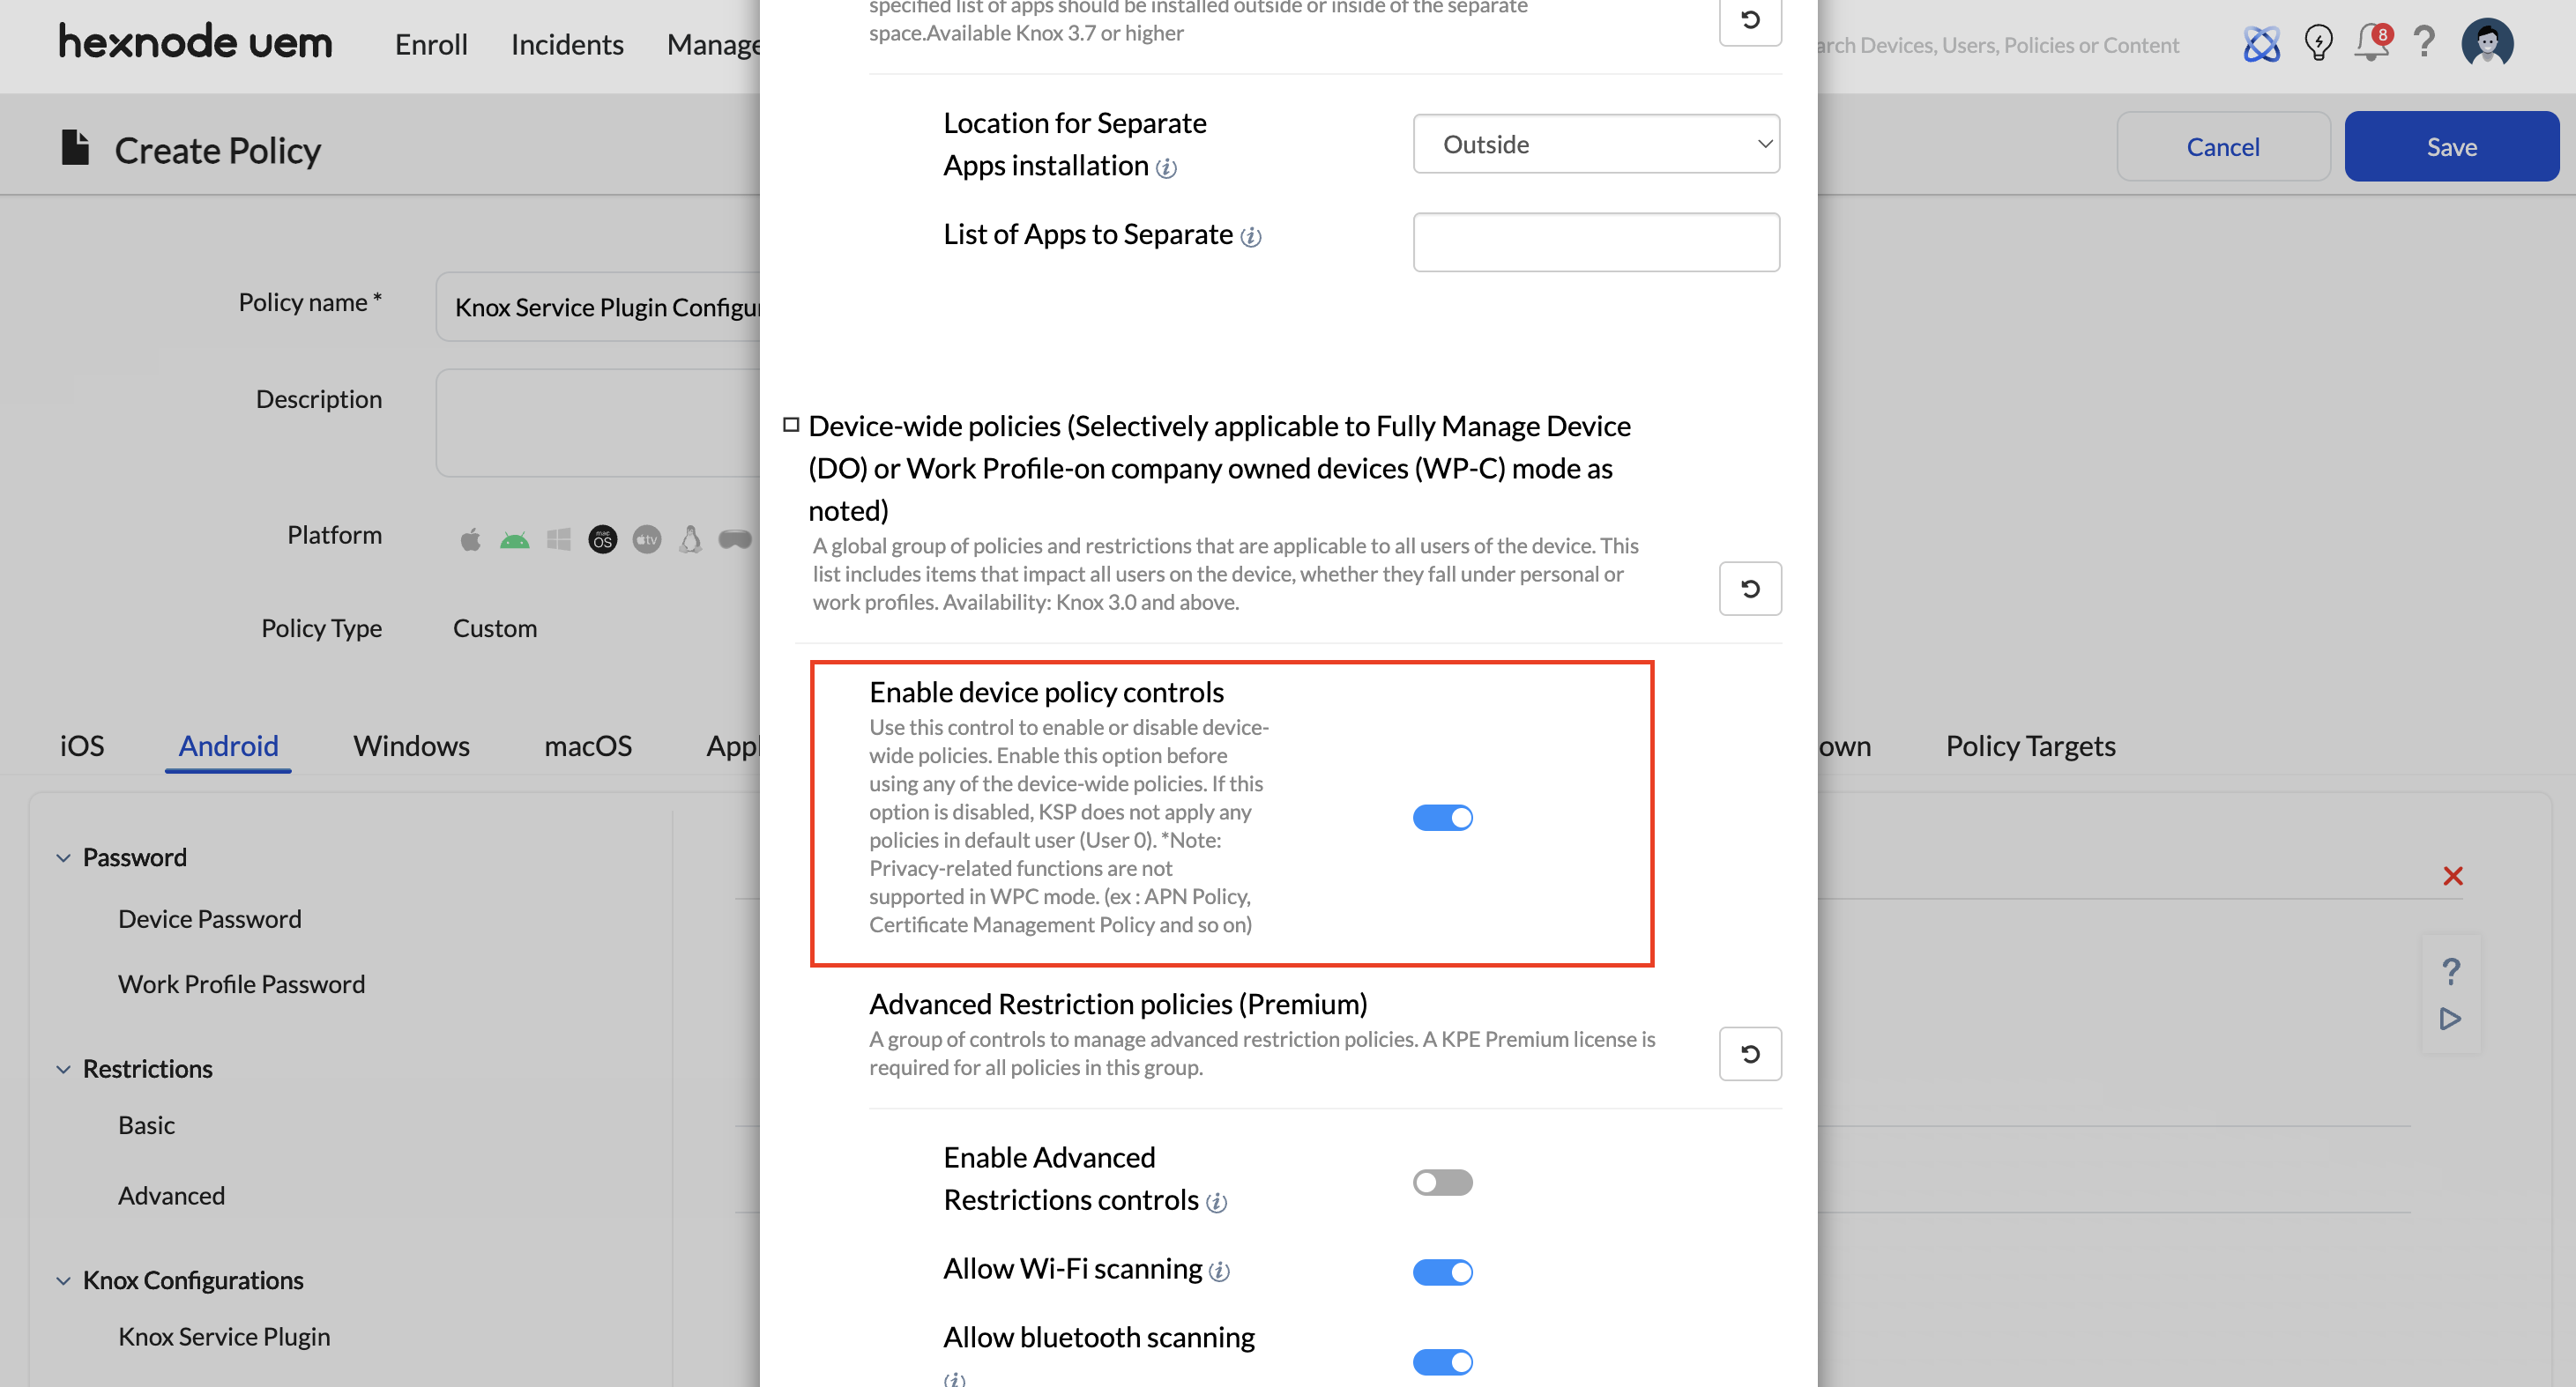Open Device Password settings
The height and width of the screenshot is (1387, 2576).
coord(209,918)
